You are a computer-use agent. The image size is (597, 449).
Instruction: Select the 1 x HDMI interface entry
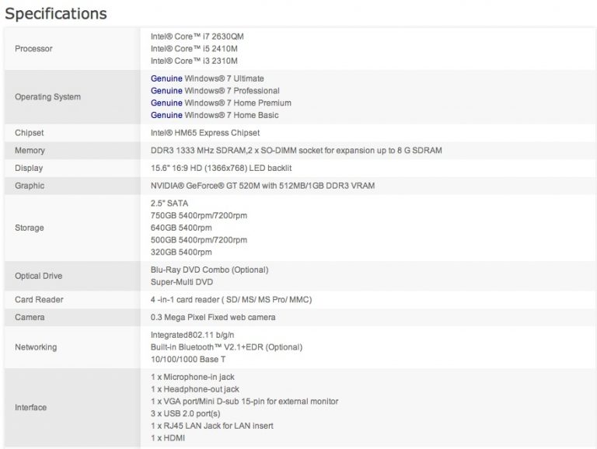[x=169, y=437]
